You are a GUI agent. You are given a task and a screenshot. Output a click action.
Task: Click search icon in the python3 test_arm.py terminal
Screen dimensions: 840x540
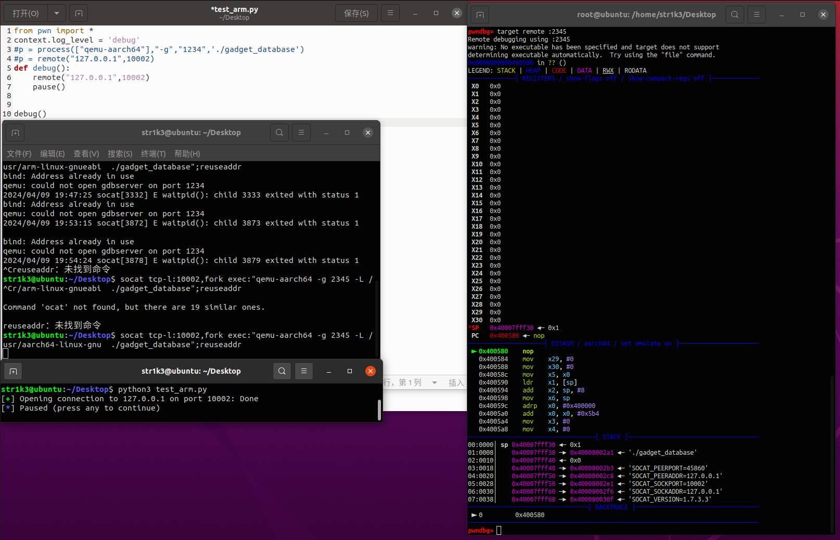pyautogui.click(x=282, y=371)
